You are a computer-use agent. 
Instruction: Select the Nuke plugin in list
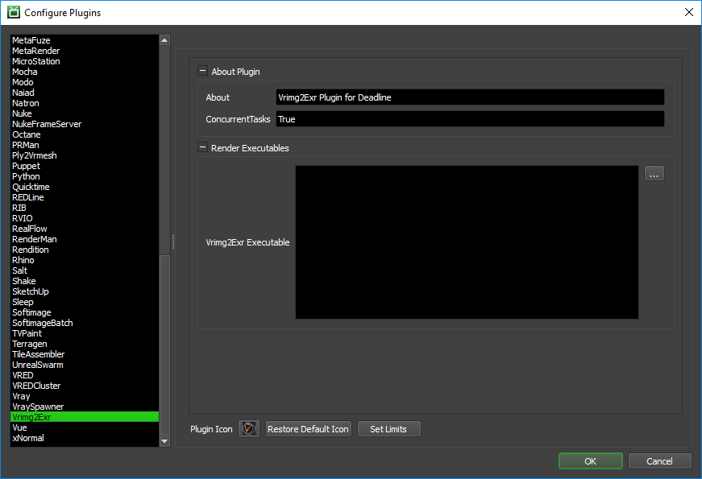[23, 114]
